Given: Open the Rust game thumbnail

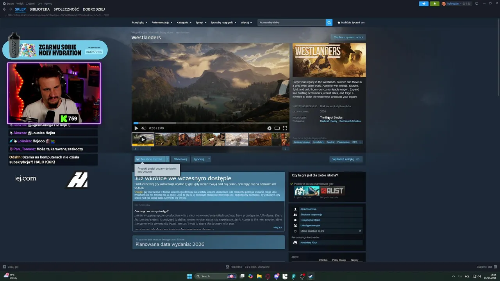Looking at the screenshot, I should [x=332, y=191].
